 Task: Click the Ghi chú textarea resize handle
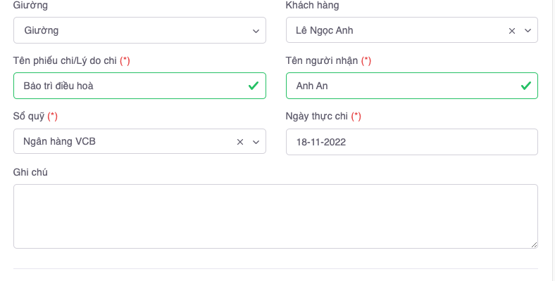[x=534, y=244]
